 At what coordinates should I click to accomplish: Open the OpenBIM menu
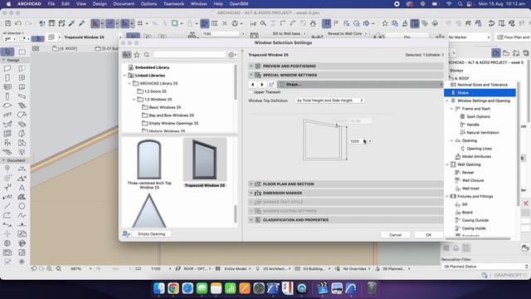[x=239, y=3]
